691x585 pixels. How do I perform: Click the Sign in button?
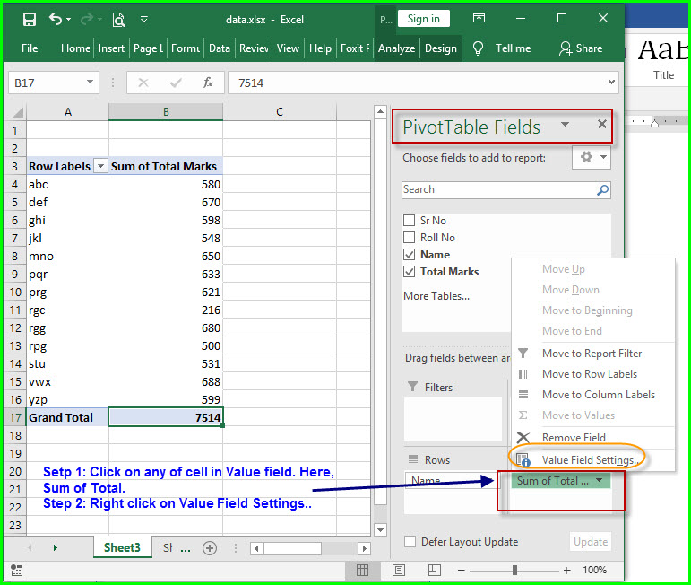[424, 19]
